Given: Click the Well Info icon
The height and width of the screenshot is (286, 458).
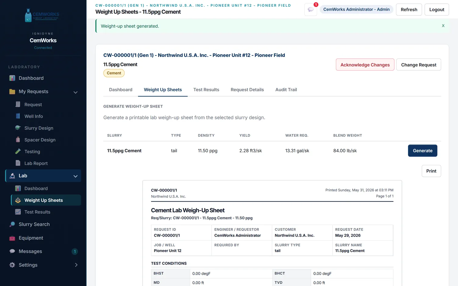Looking at the screenshot, I should point(18,116).
